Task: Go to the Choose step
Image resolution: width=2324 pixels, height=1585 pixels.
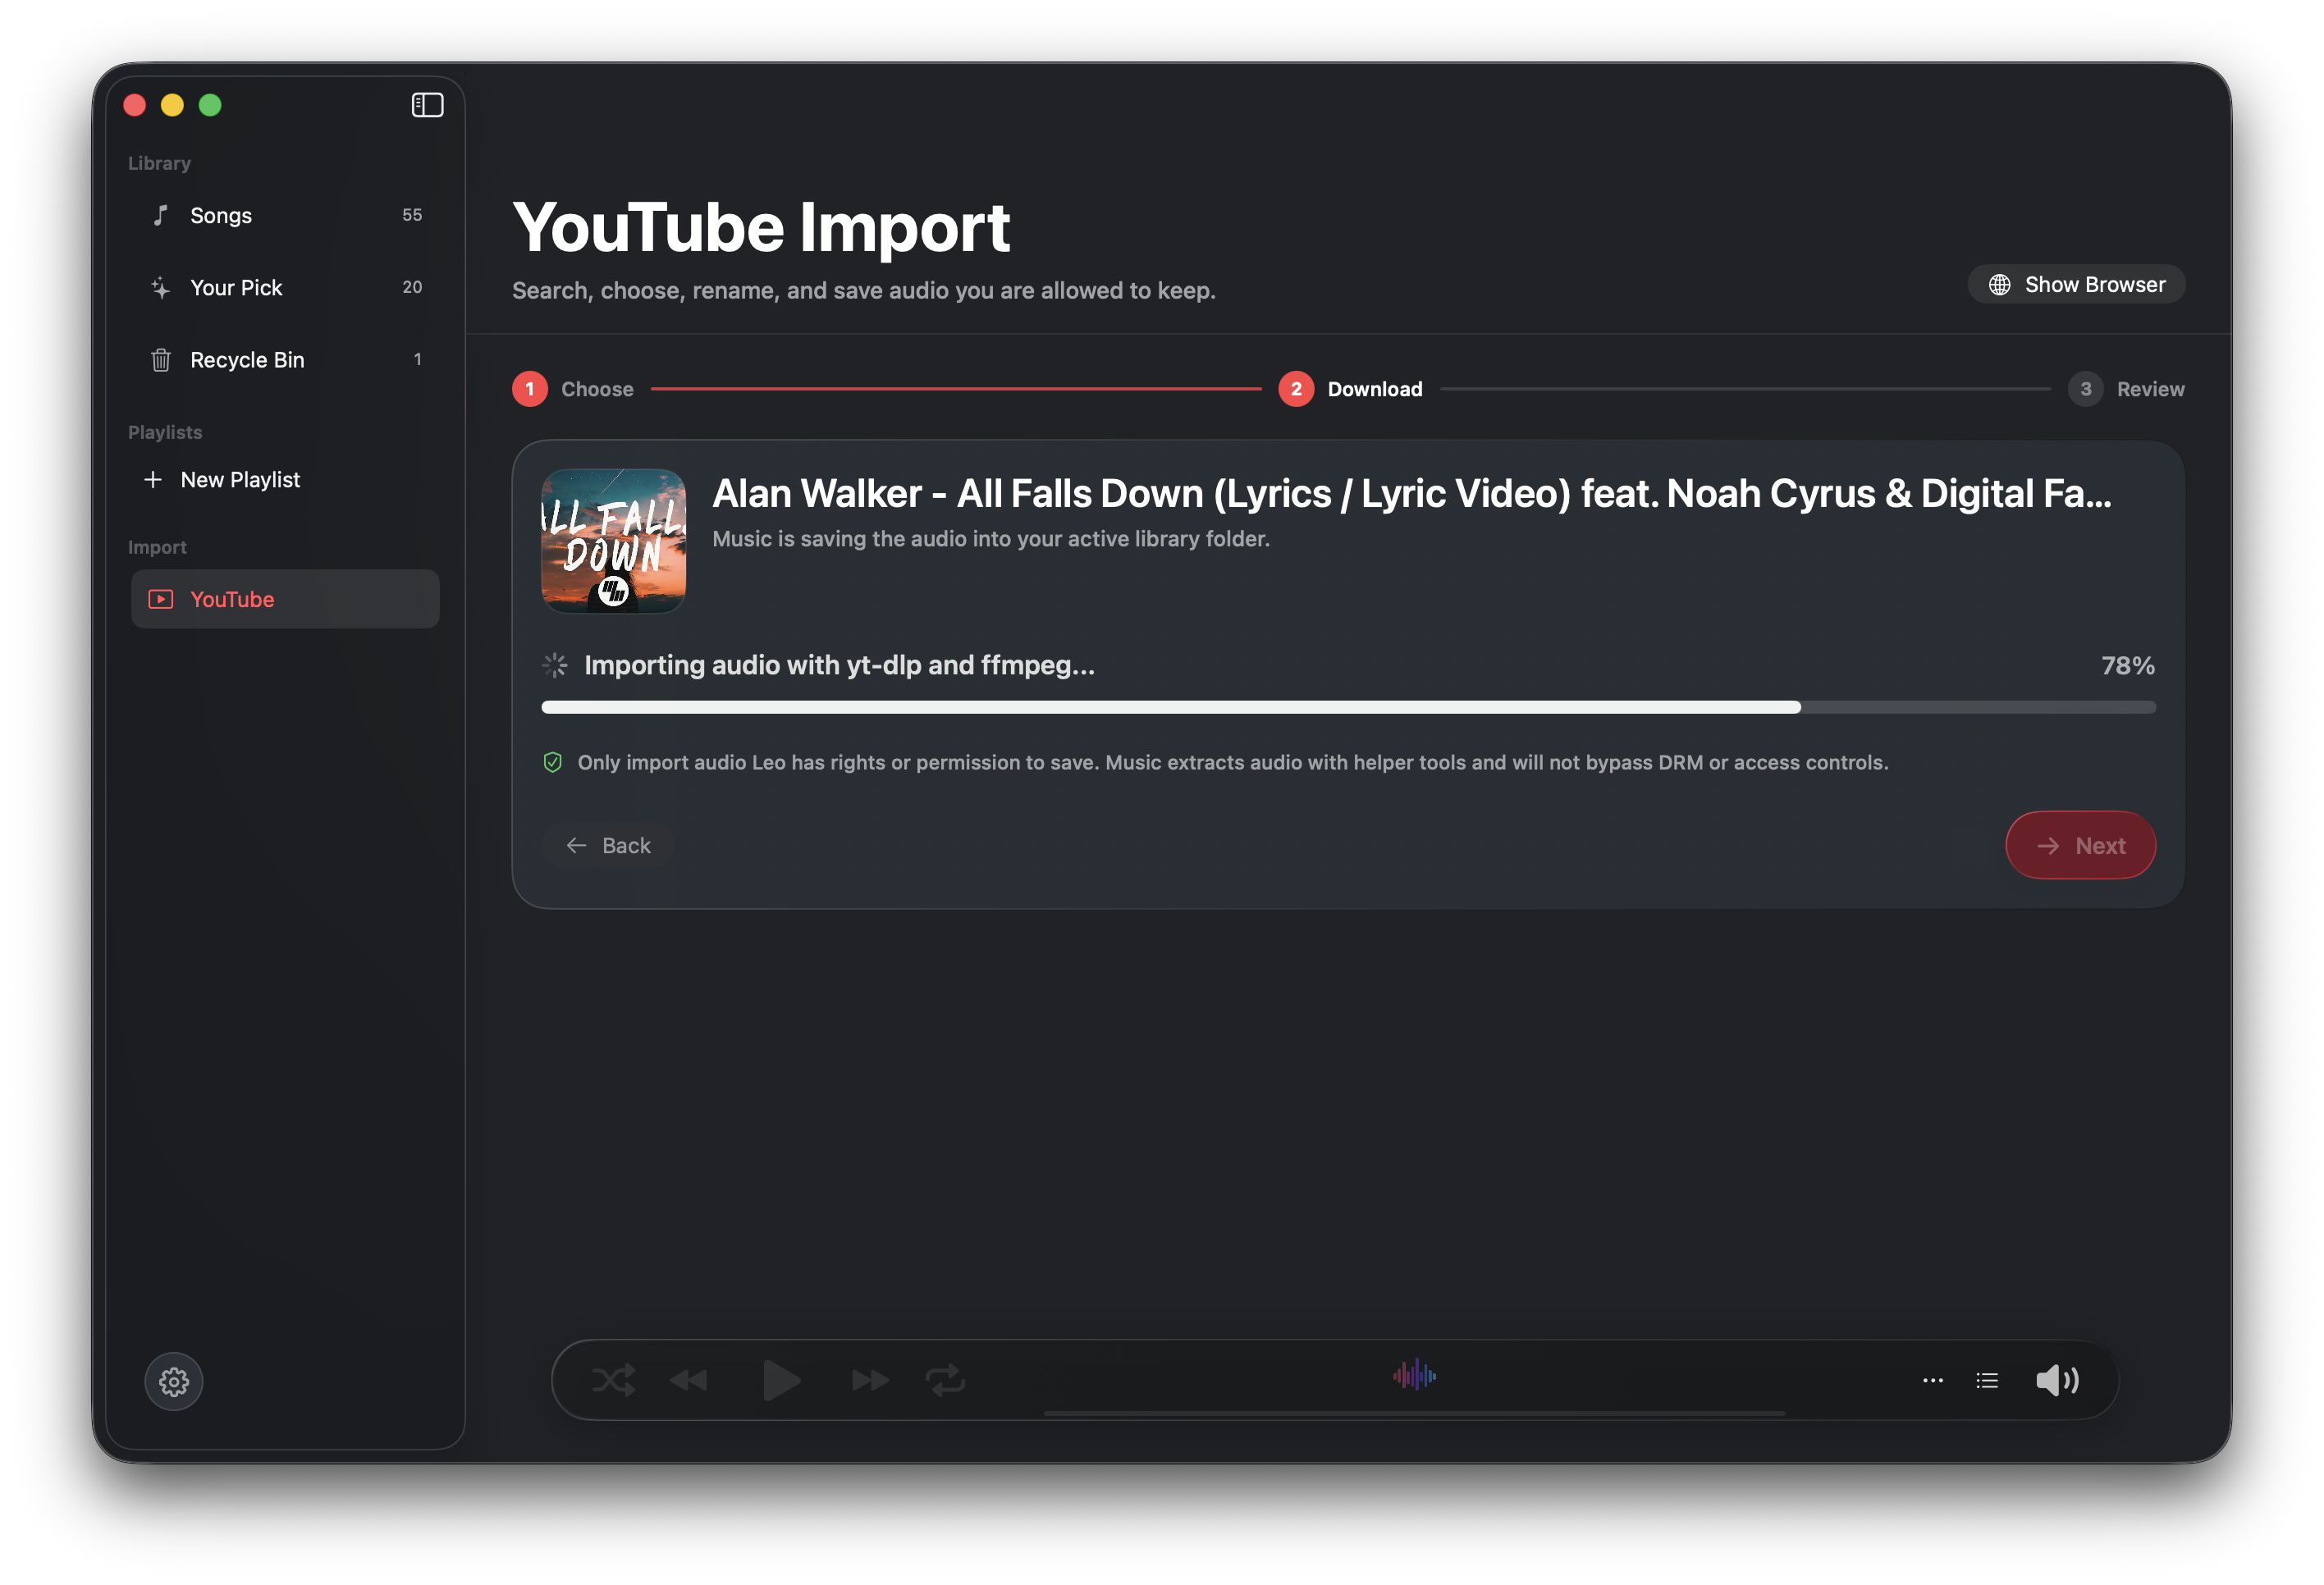Action: [573, 389]
